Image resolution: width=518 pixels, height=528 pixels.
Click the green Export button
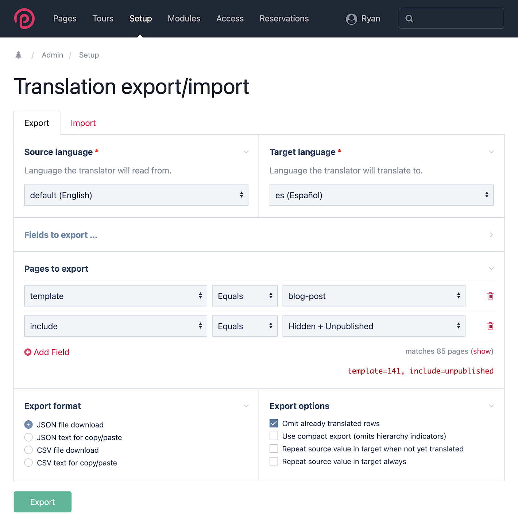43,502
